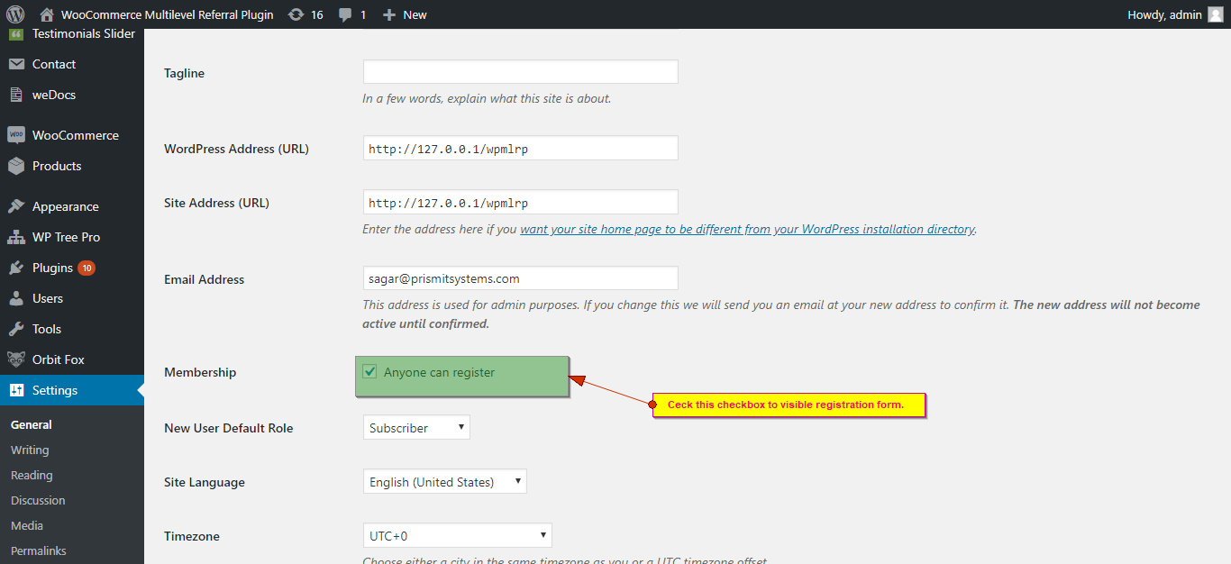The width and height of the screenshot is (1231, 564).
Task: Switch to the Writing settings page
Action: click(x=29, y=449)
